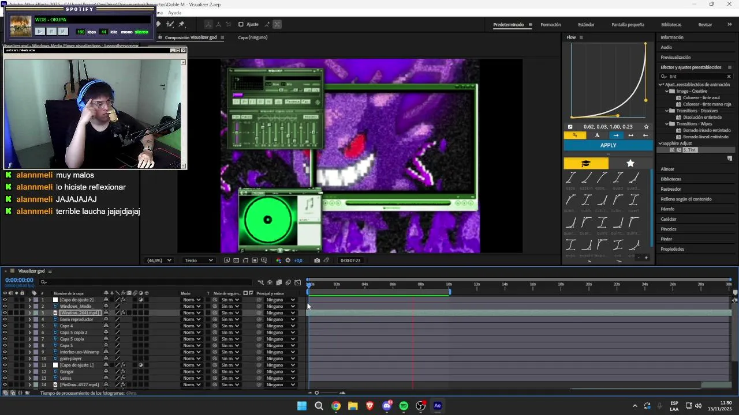
Task: Toggle the Ajuste snapping checkbox
Action: [241, 24]
